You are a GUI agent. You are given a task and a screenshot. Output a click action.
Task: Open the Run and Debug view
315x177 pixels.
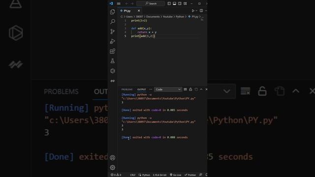point(113,41)
